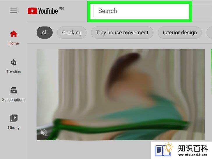This screenshot has height=159, width=212.
Task: Choose the Tiny house movement chip
Action: [122, 33]
